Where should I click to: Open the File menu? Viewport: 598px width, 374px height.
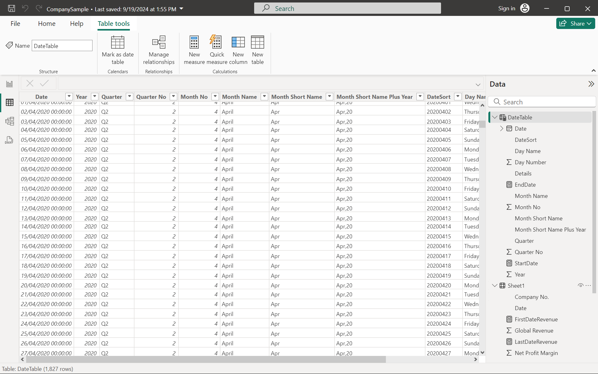[15, 24]
